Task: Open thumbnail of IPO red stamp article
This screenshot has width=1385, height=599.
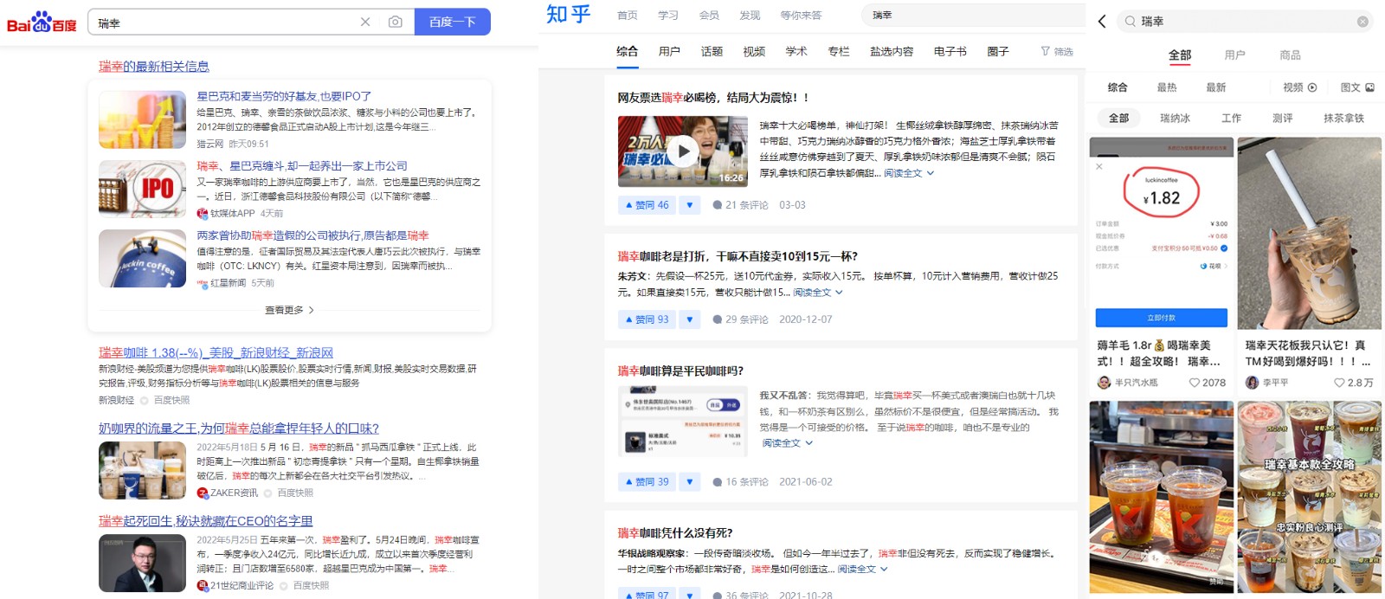Action: pos(142,189)
